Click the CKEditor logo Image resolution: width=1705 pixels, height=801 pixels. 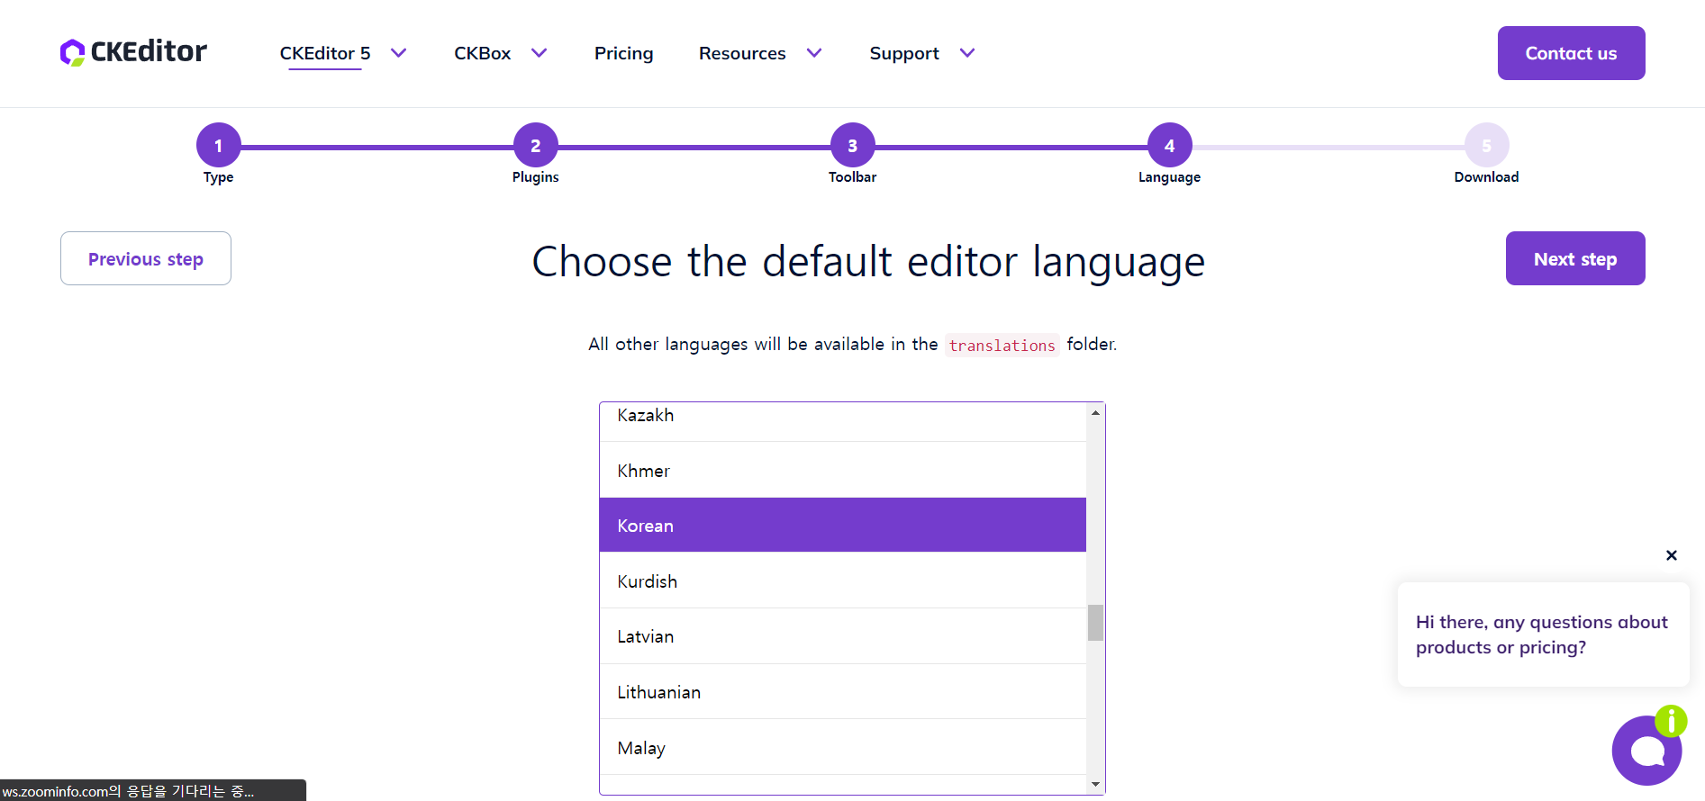[133, 52]
